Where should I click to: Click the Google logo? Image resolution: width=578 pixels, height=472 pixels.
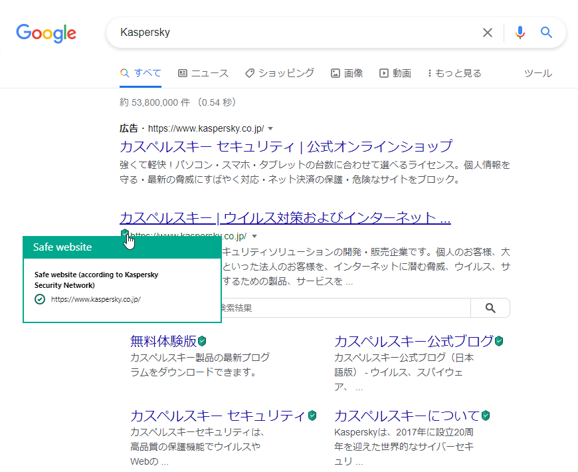46,33
